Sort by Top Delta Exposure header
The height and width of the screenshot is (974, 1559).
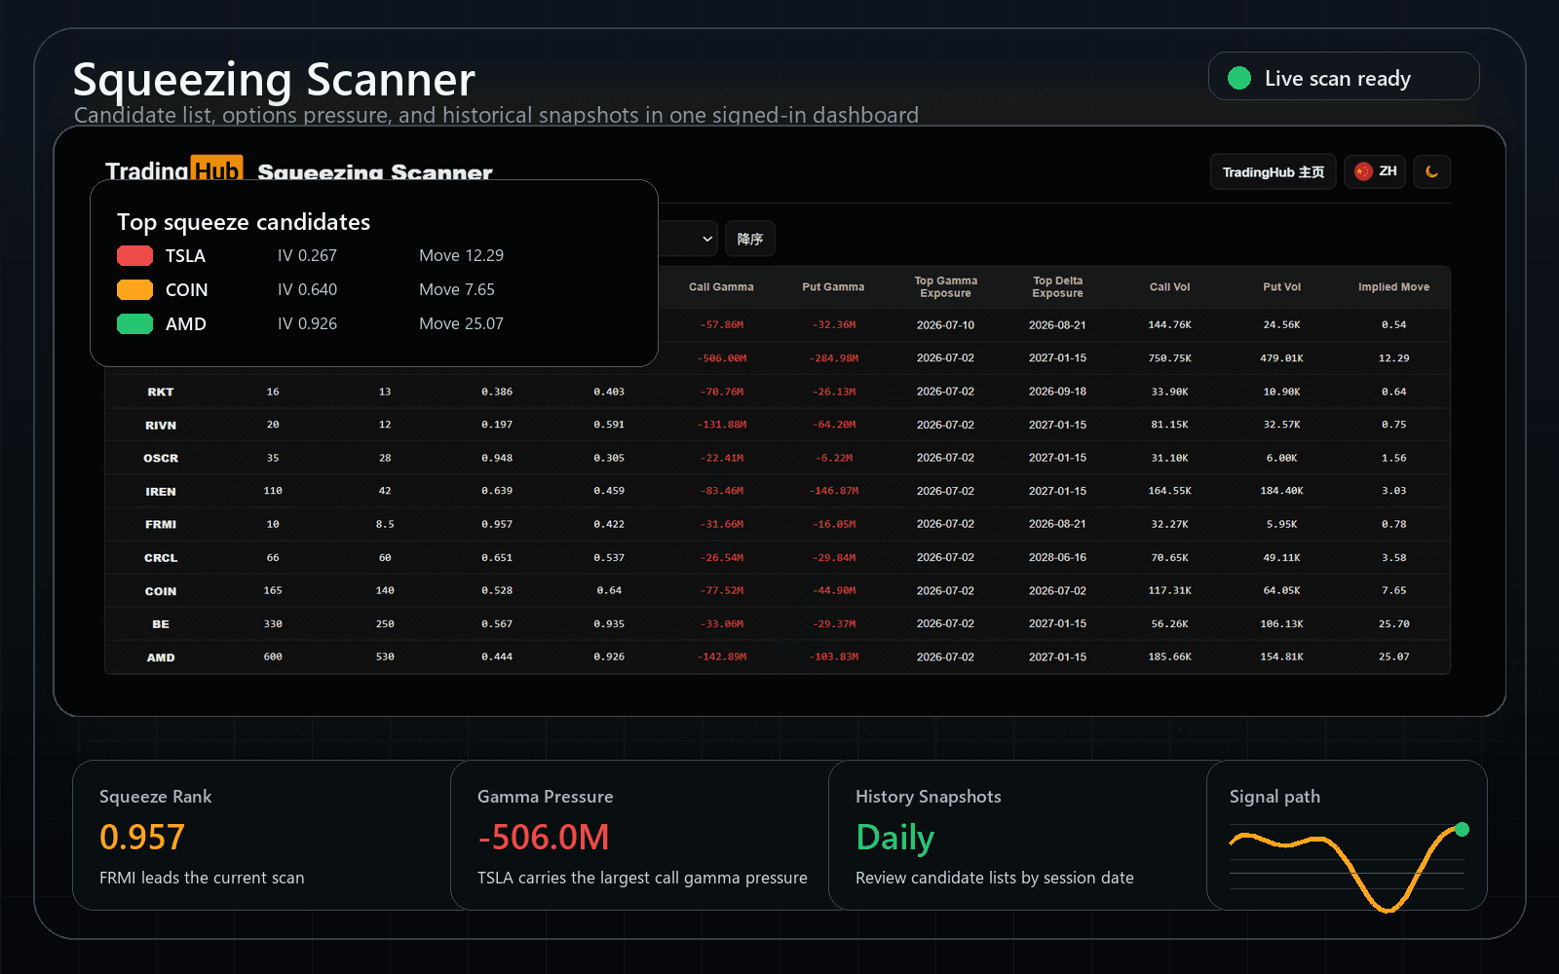1057,287
